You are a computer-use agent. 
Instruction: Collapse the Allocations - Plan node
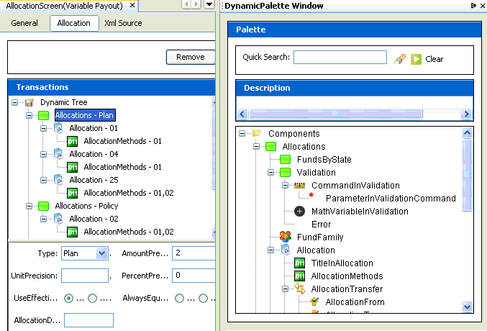29,116
